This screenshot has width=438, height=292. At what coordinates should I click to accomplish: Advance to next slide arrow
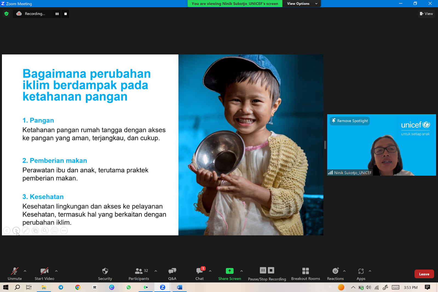click(x=16, y=231)
